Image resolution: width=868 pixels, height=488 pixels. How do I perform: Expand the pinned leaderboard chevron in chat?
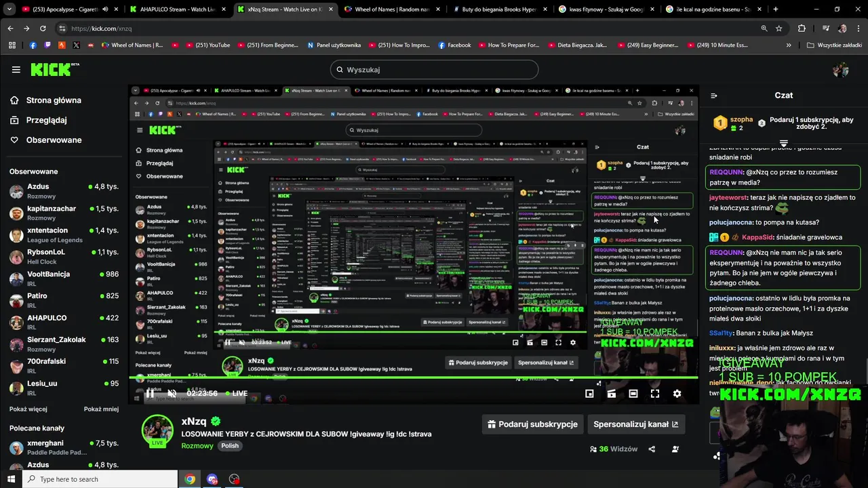[x=783, y=144]
